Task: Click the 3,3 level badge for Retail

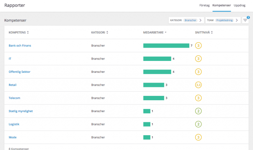Action: (198, 85)
